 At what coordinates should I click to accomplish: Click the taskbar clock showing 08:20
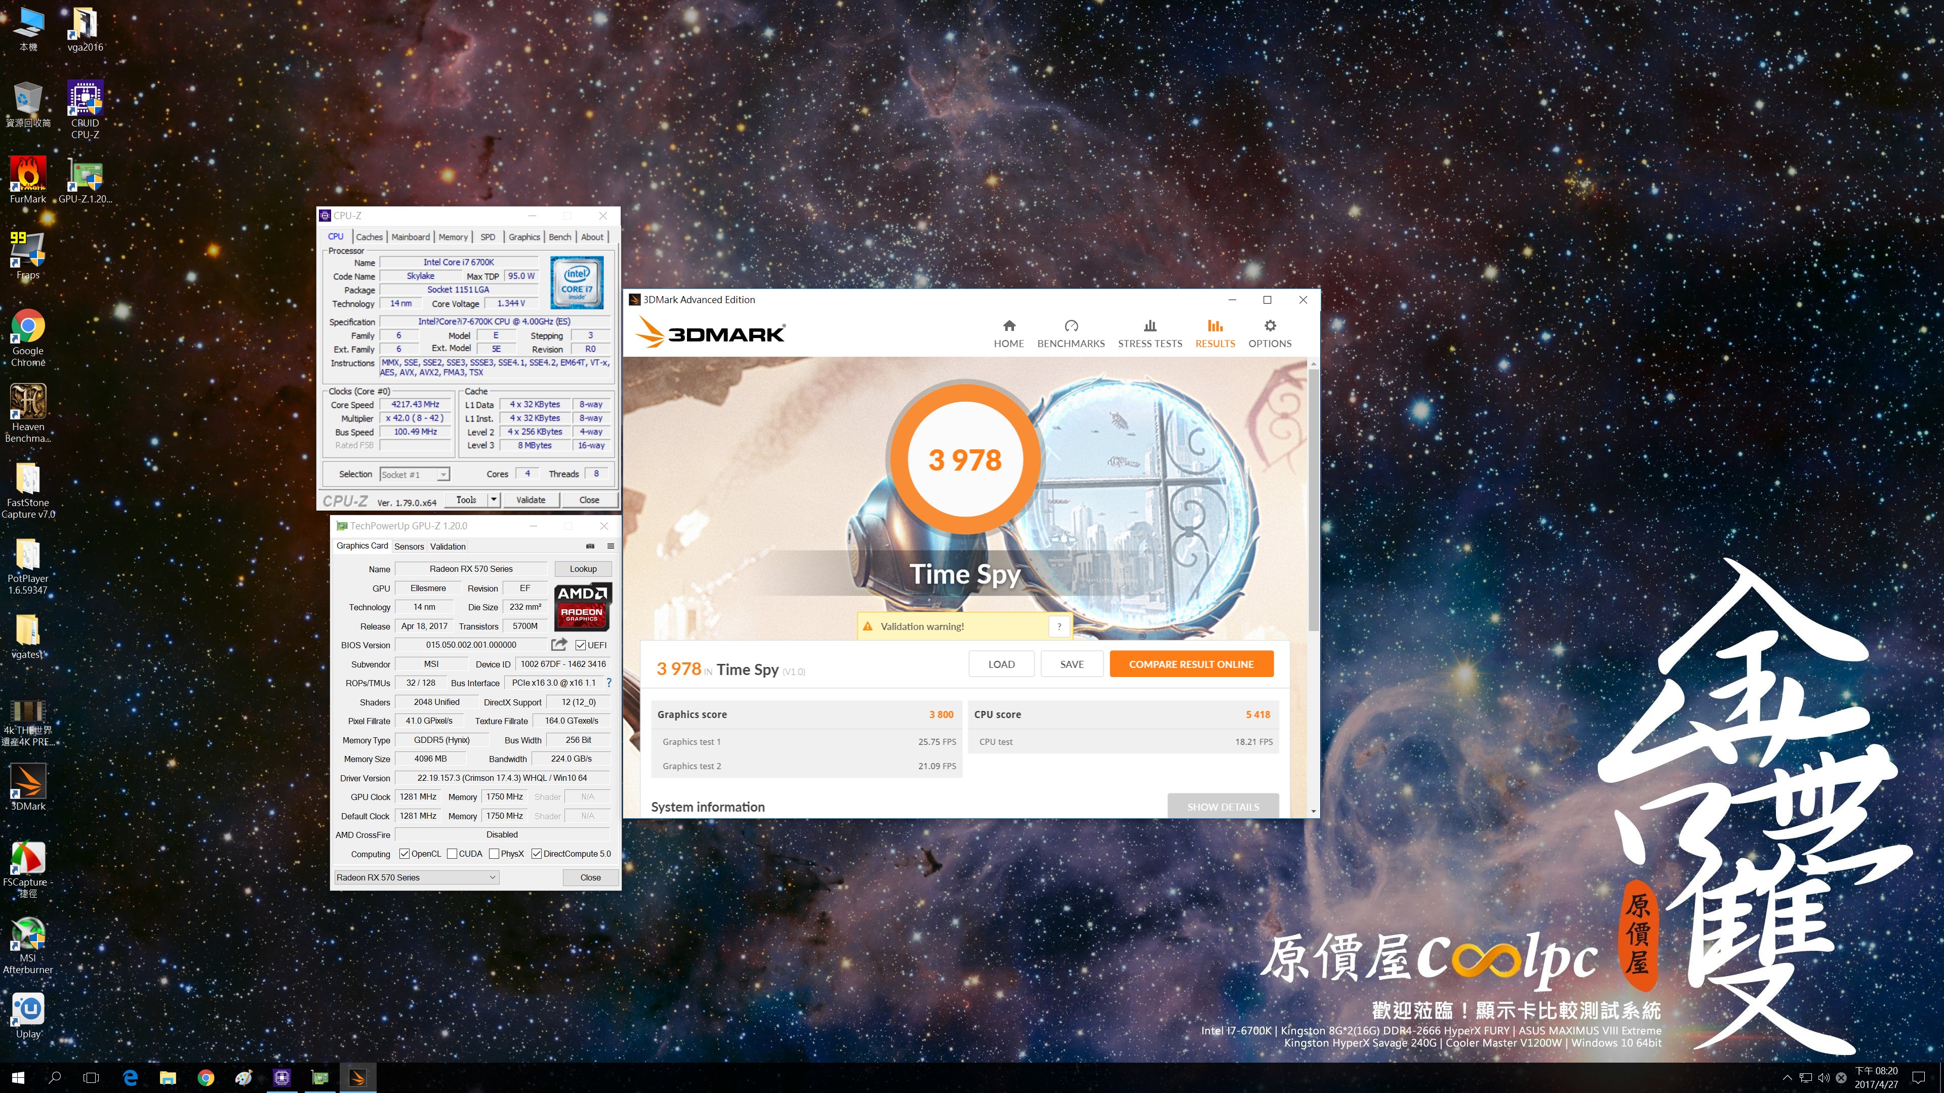[x=1875, y=1078]
